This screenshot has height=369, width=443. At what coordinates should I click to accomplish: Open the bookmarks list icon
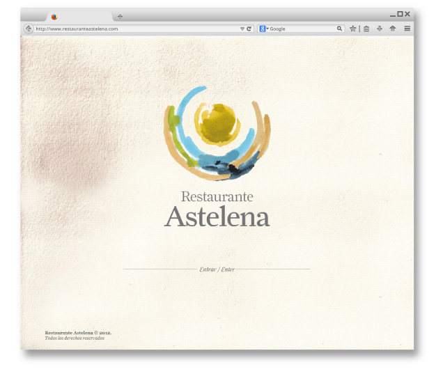point(366,29)
